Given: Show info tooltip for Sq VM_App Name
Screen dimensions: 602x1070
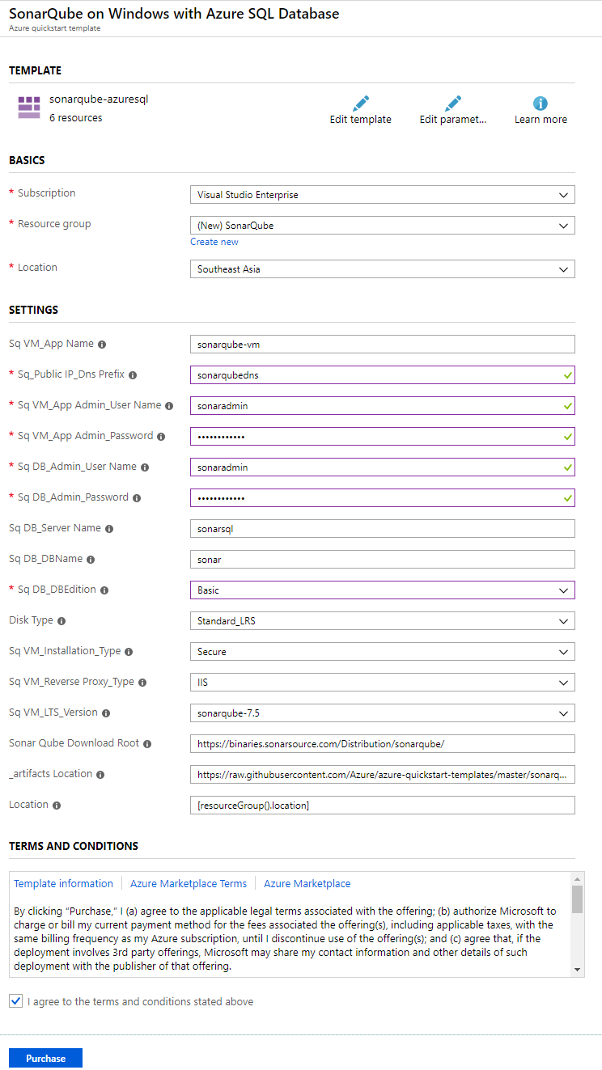Looking at the screenshot, I should [102, 345].
